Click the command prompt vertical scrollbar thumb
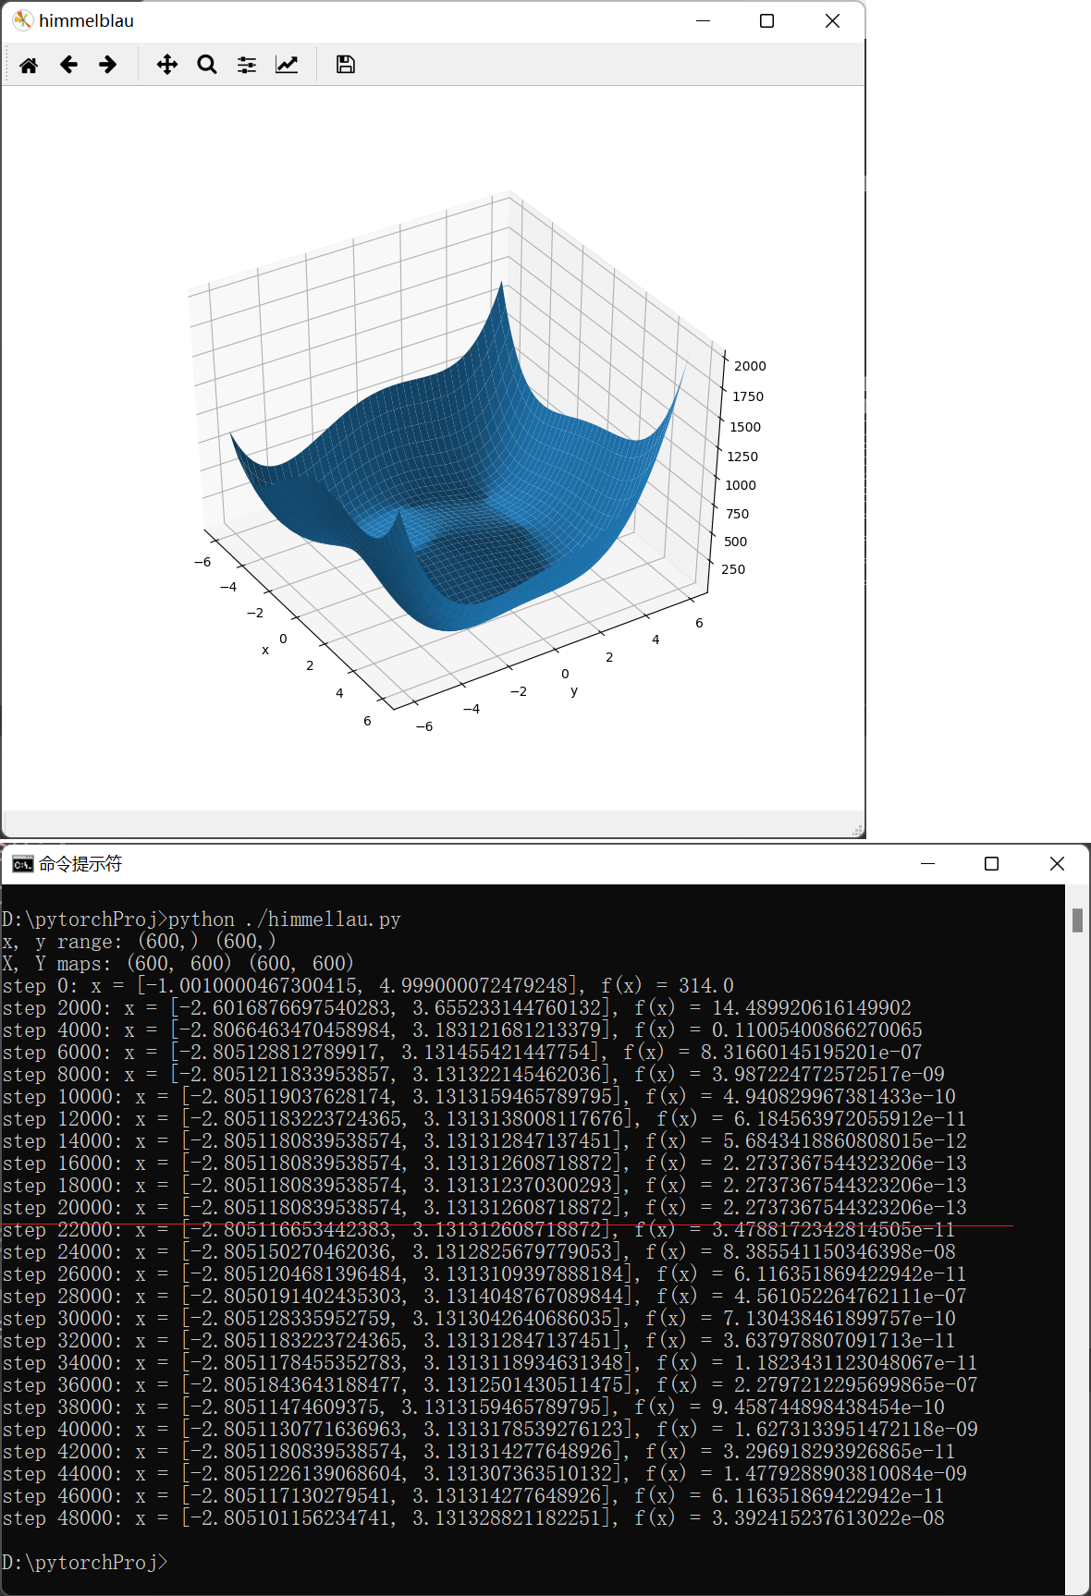 pos(1077,920)
